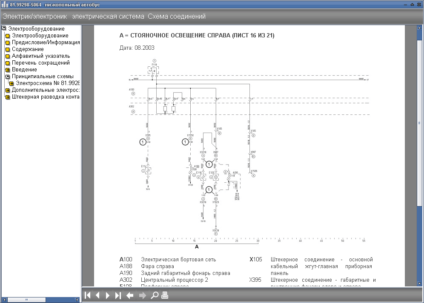
Task: Click the A302 Центральный процессор 2 entry
Action: (x=163, y=280)
